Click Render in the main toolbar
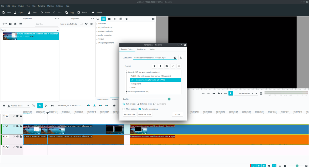The height and width of the screenshot is (167, 309). point(97,12)
